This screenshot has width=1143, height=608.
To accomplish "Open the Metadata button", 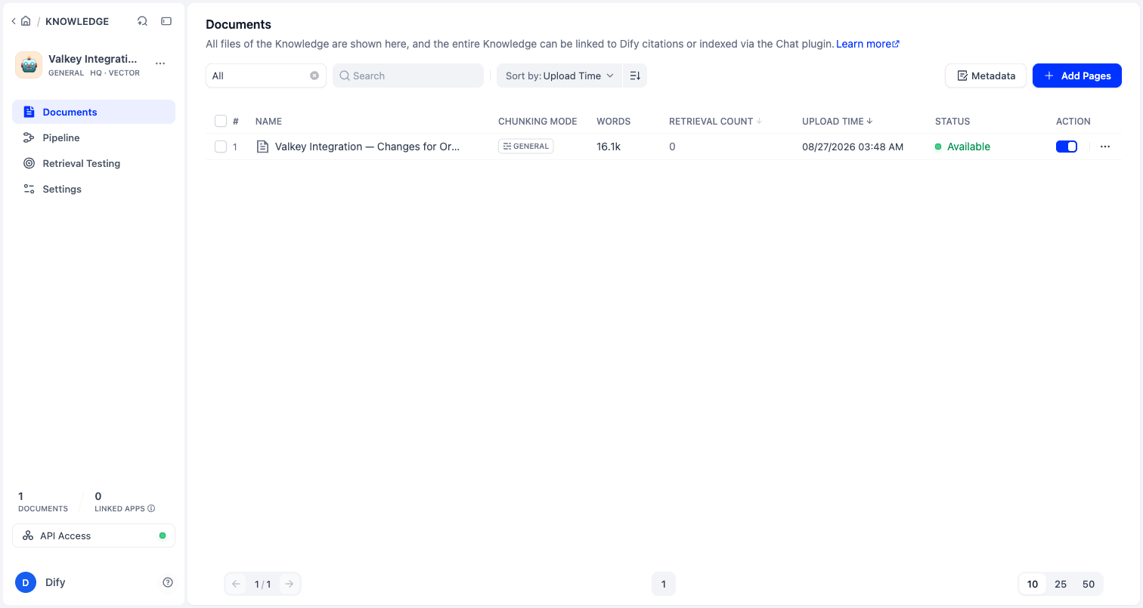I will pos(986,76).
